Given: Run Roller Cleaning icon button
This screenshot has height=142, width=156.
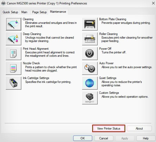Looking at the screenshot, I should click(x=90, y=39).
